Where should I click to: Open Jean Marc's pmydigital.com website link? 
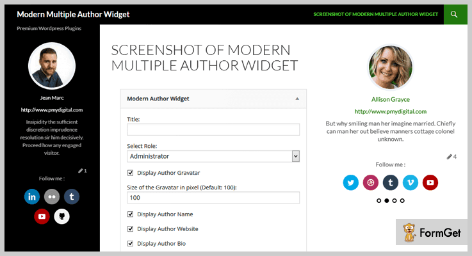tap(52, 110)
